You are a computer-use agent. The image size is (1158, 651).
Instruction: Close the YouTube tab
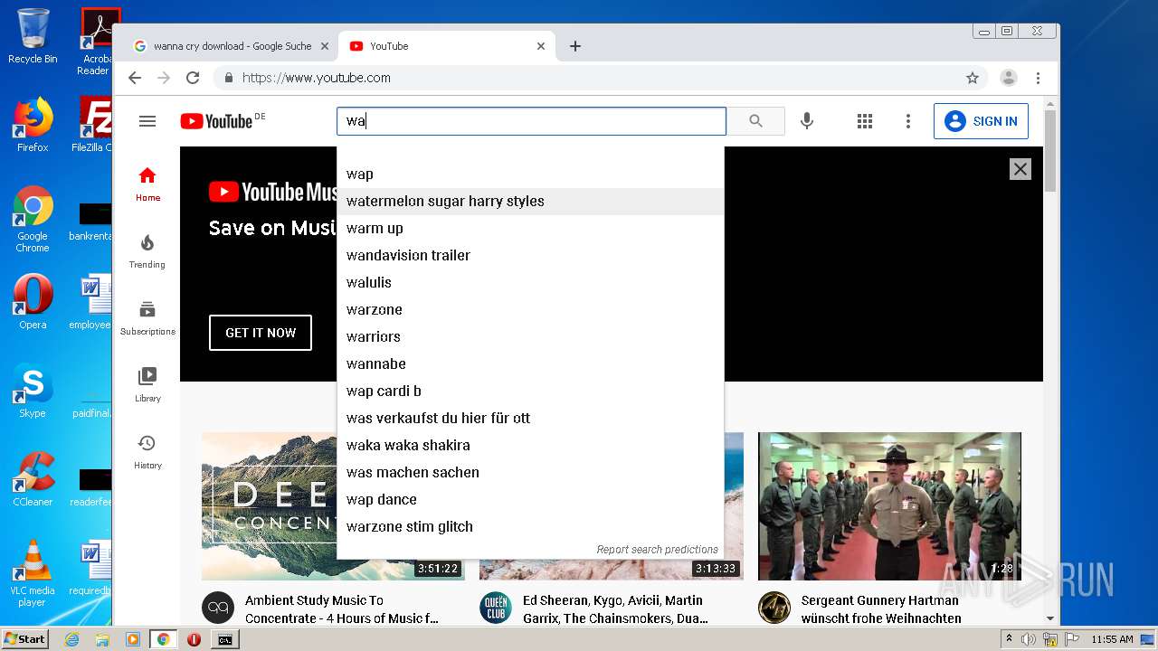pyautogui.click(x=541, y=46)
